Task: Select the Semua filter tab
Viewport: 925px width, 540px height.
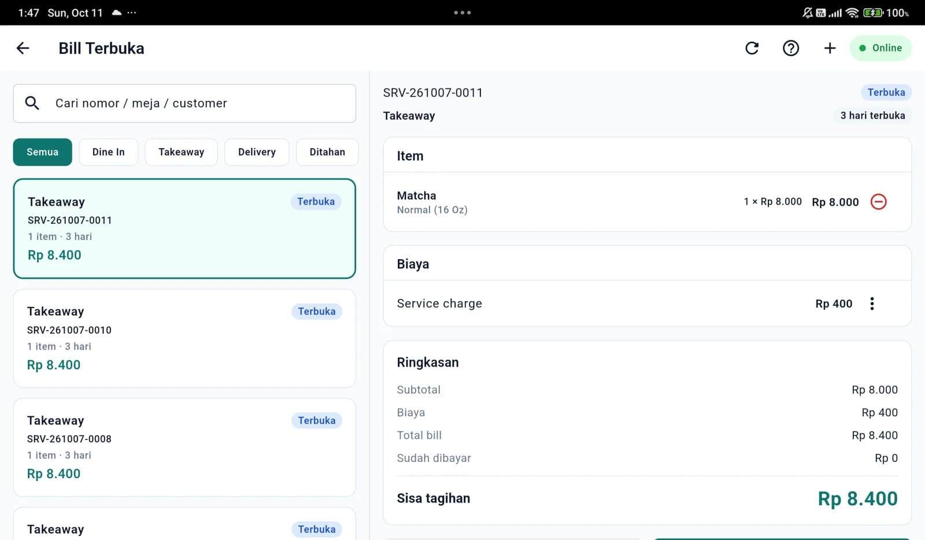Action: pyautogui.click(x=43, y=152)
